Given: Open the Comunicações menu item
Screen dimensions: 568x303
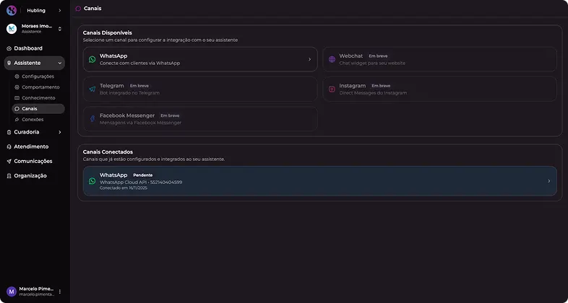Looking at the screenshot, I should pos(35,162).
